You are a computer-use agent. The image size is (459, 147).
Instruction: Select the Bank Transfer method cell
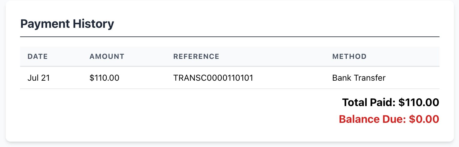click(x=359, y=78)
